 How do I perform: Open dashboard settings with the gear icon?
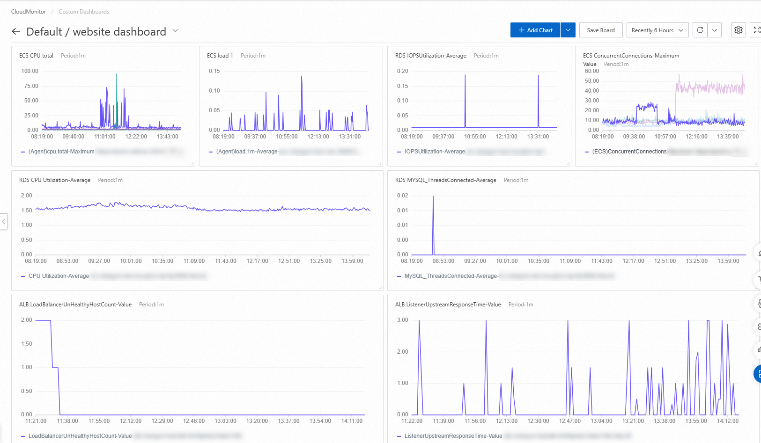tap(739, 30)
